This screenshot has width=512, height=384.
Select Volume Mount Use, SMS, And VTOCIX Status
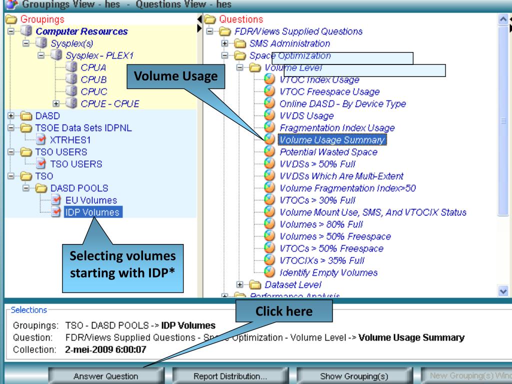coord(373,212)
